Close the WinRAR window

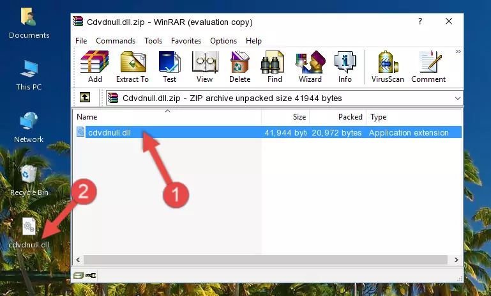449,21
